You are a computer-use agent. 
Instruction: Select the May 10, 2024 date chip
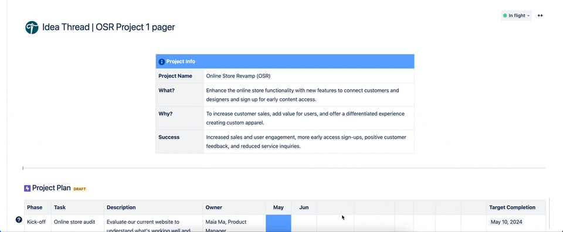507,222
